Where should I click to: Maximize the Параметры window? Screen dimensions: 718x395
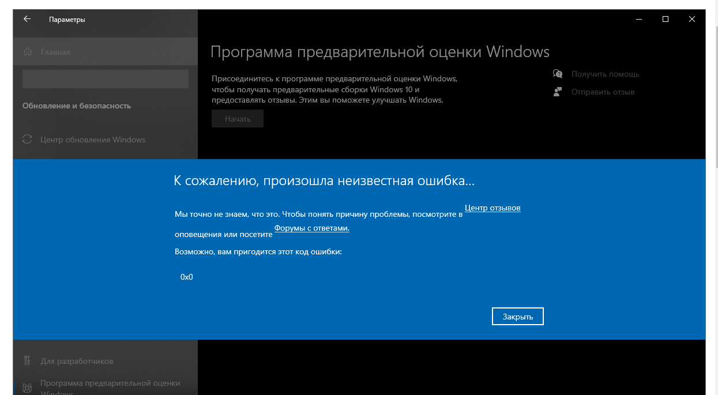666,19
